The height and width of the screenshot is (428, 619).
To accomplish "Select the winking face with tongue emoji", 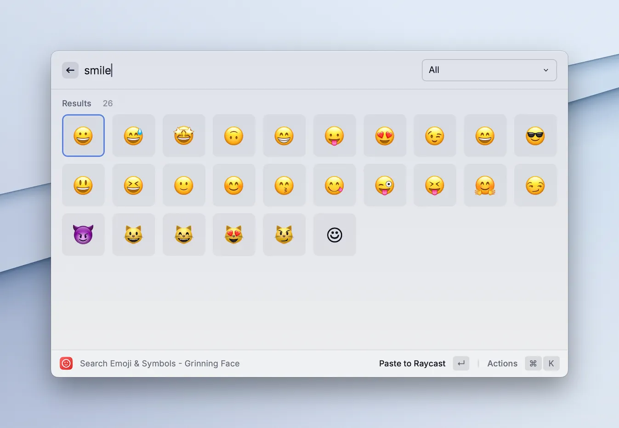I will click(x=385, y=185).
